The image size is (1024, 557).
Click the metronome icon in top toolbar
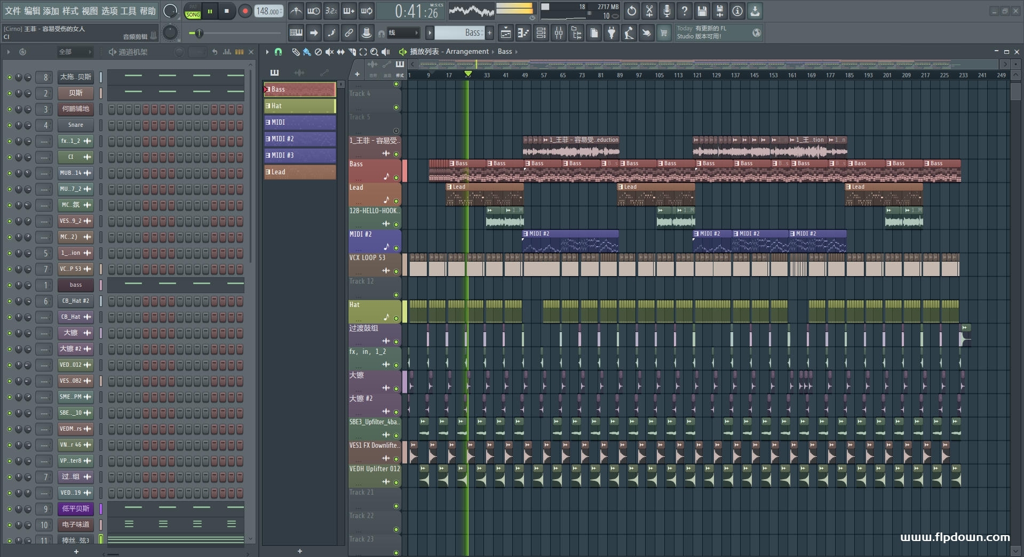pyautogui.click(x=296, y=11)
